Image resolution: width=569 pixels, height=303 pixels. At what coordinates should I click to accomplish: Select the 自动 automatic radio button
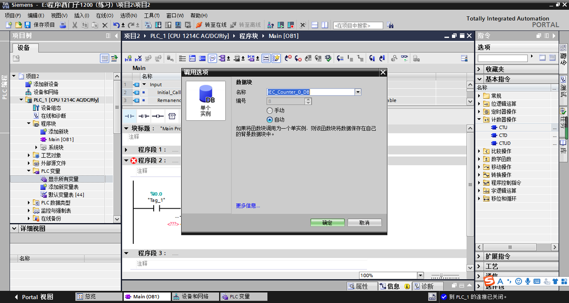270,120
